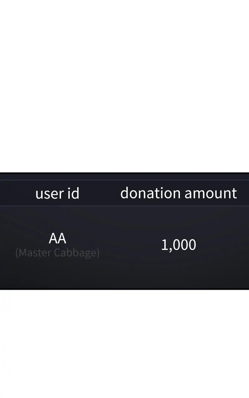This screenshot has width=249, height=398.
Task: Select the user id "AA"
Action: (58, 238)
